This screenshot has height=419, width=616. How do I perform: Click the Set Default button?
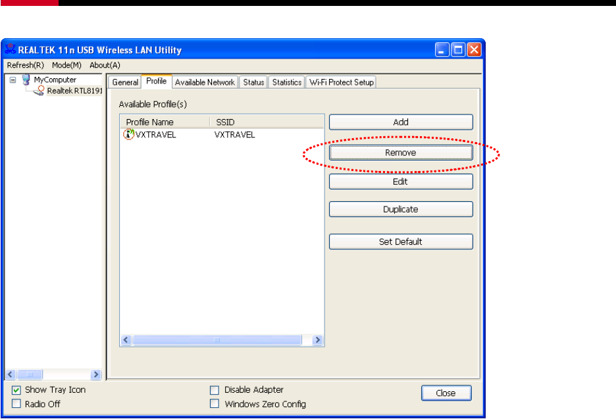point(400,241)
